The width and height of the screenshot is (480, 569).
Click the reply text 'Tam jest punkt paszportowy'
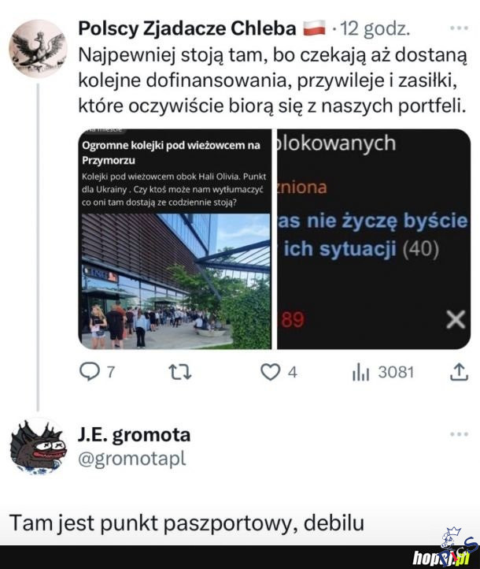tap(150, 523)
